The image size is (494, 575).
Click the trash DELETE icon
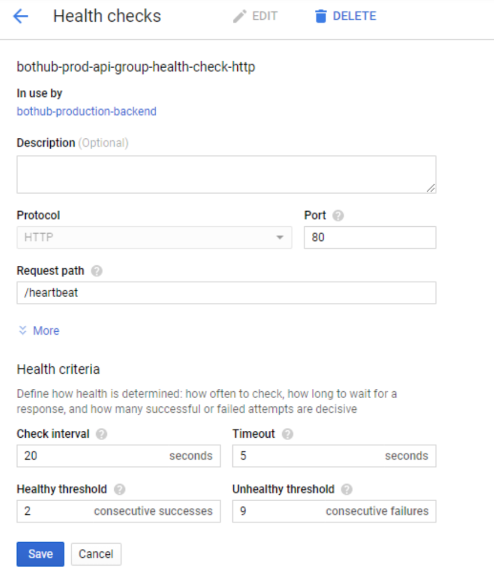(x=321, y=17)
